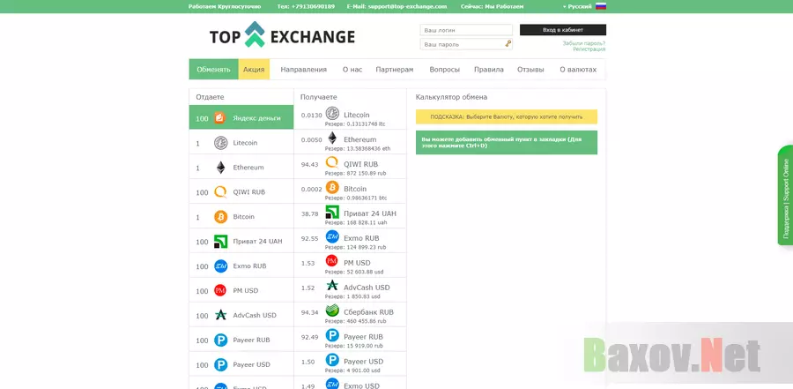Select Яндекс деньги icon in Отдаете column
This screenshot has width=793, height=389.
219,118
